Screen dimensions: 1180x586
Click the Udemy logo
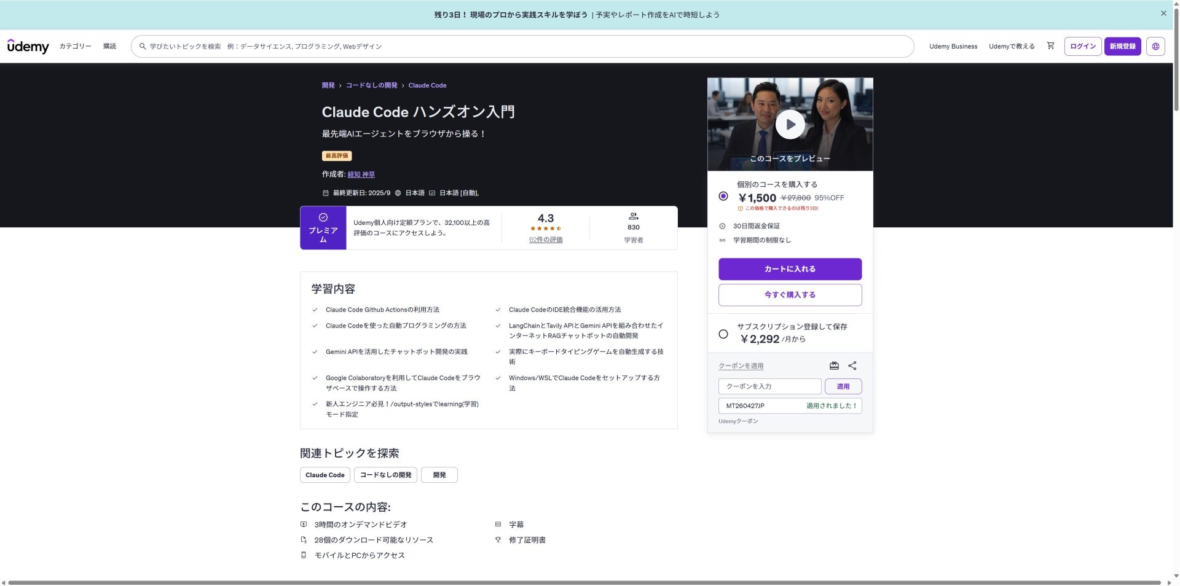pos(28,46)
